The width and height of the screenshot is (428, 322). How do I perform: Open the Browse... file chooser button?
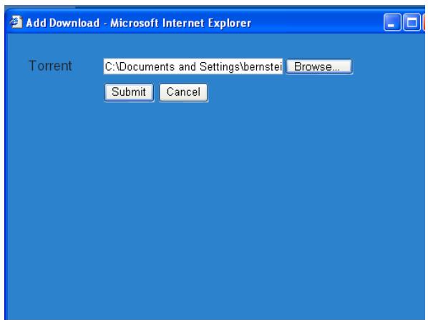pos(319,66)
